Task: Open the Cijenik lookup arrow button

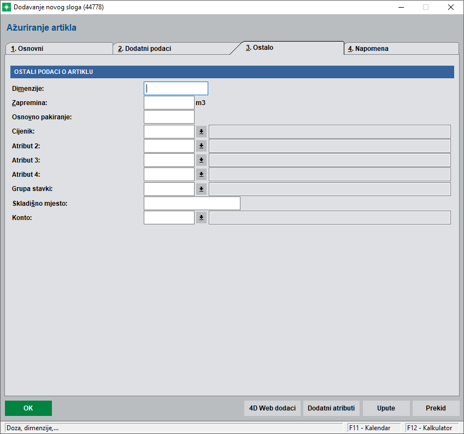Action: coord(201,131)
